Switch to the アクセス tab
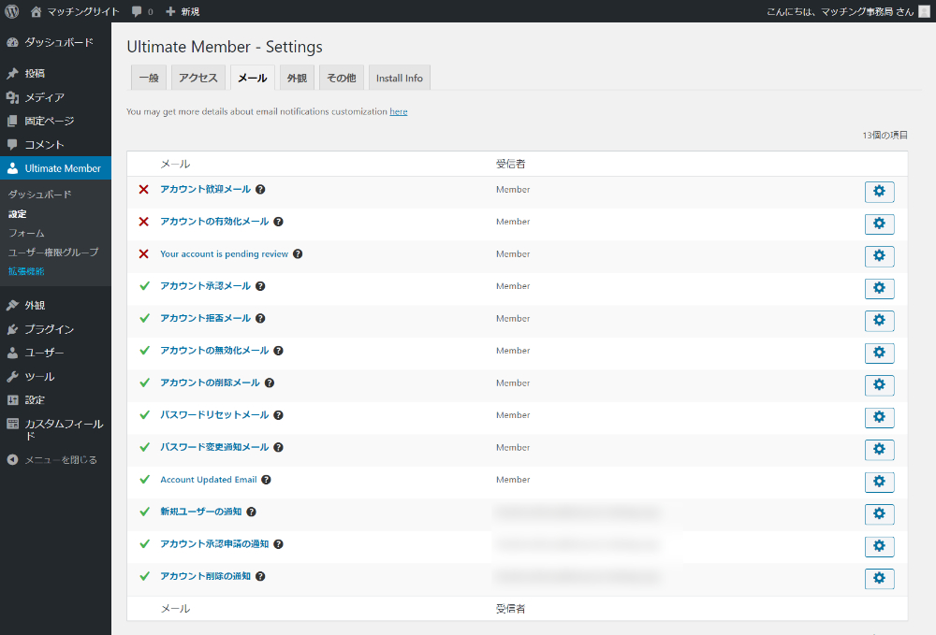 point(198,79)
